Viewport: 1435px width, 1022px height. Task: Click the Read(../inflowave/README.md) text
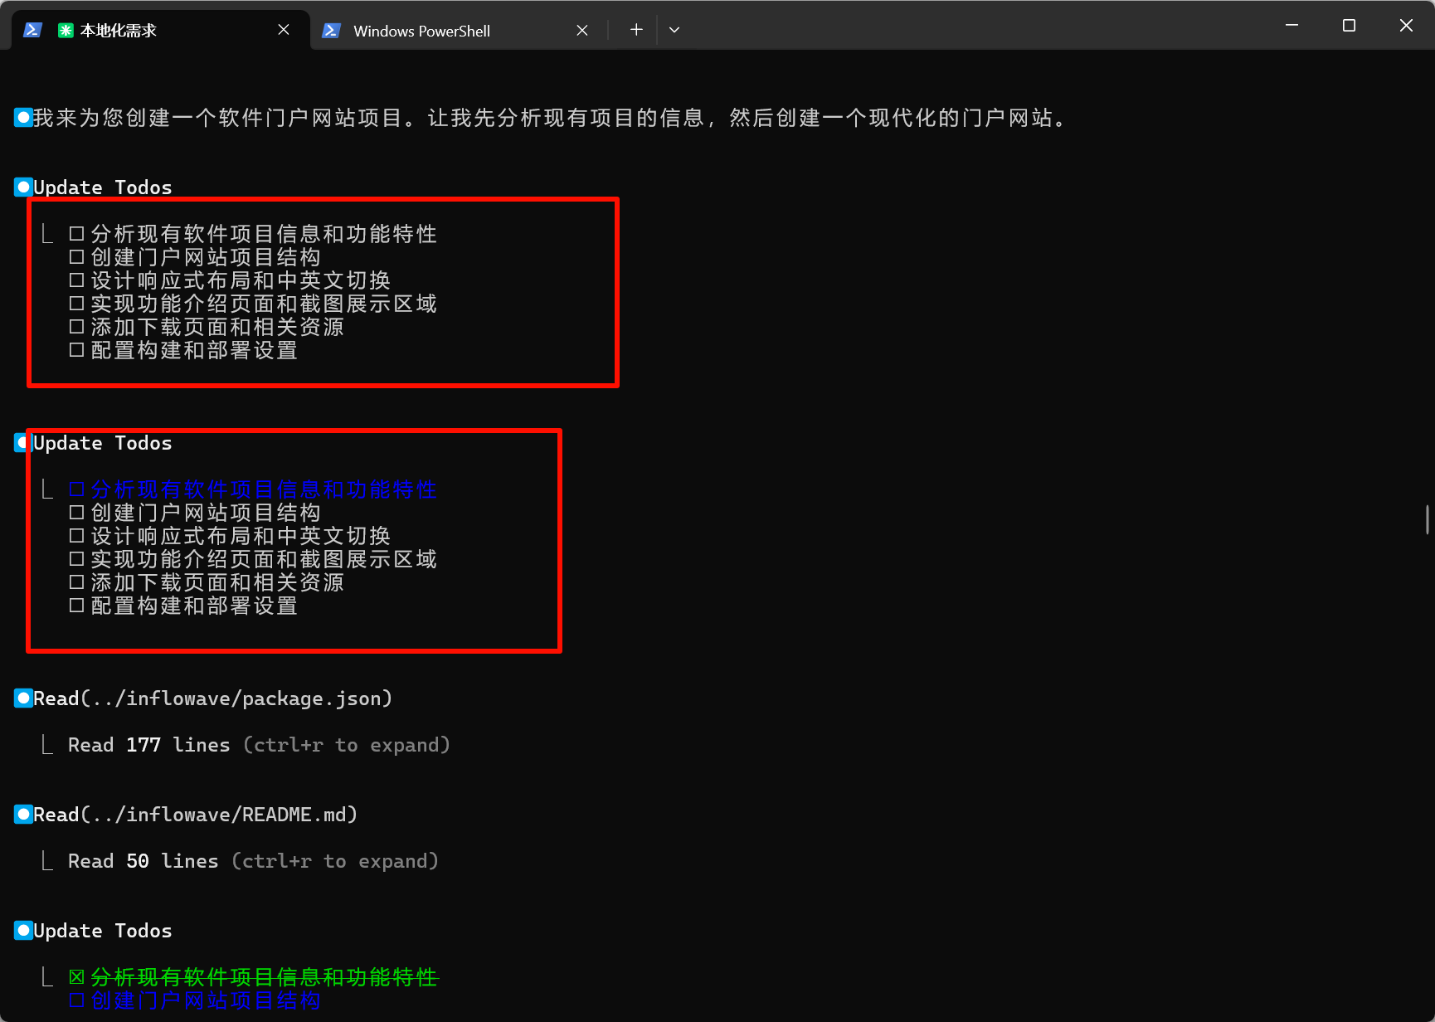(x=195, y=815)
